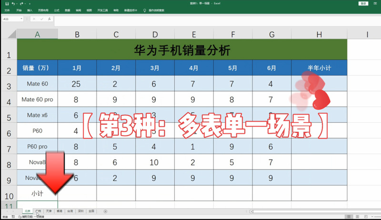Click the lightbulb 操作说明搜索 search box
The width and height of the screenshot is (381, 220).
tap(154, 10)
